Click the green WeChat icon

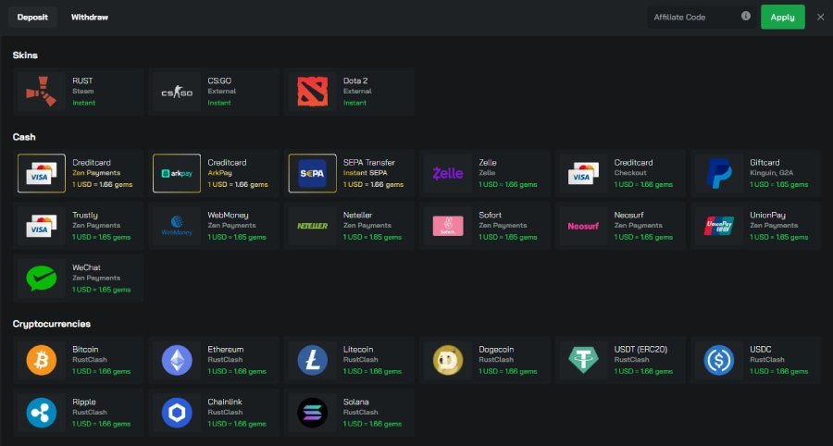[42, 279]
